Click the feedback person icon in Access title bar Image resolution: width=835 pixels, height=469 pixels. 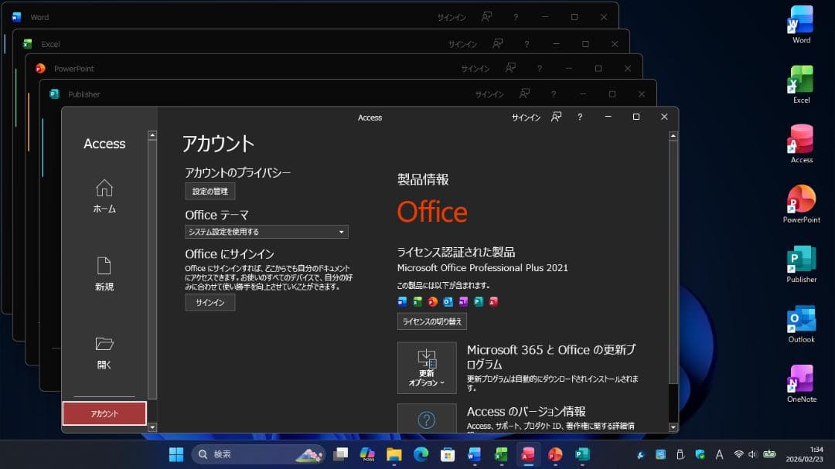pos(556,117)
